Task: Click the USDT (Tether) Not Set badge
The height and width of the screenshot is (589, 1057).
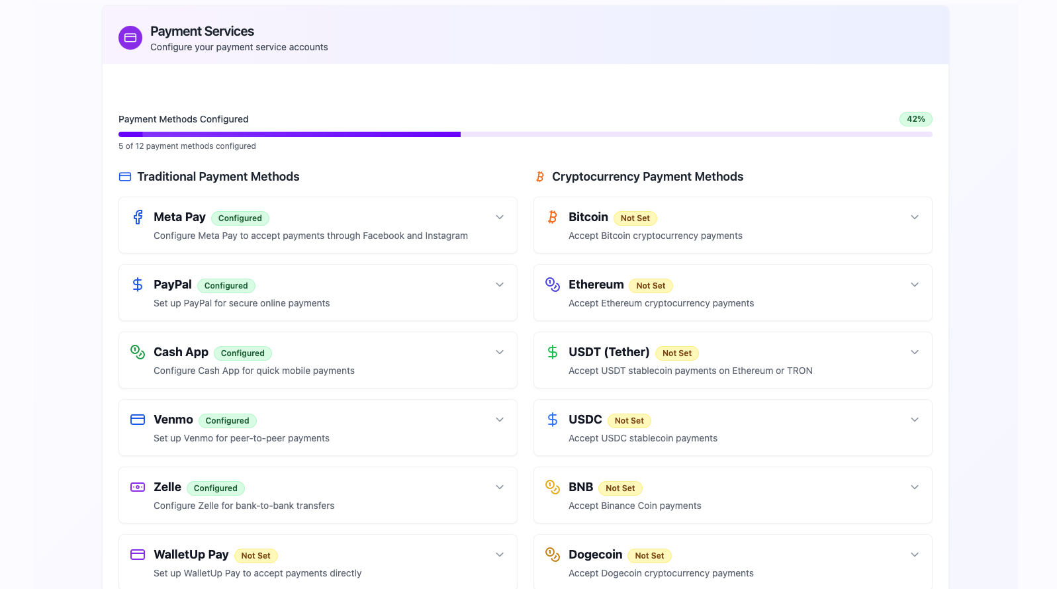Action: [x=677, y=353]
